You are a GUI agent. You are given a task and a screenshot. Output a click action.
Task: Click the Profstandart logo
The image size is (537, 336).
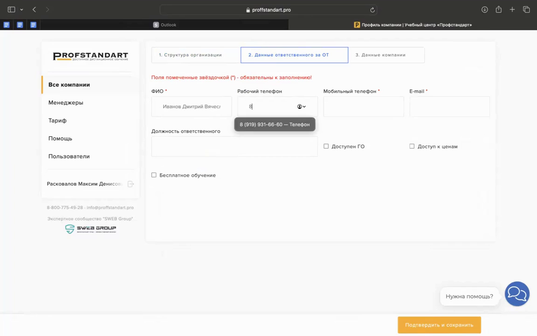[x=90, y=56]
